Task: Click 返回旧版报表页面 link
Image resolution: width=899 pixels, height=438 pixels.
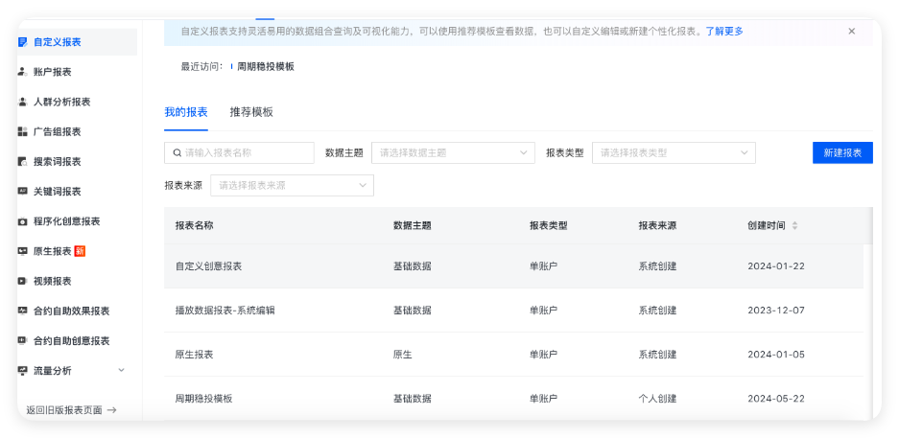Action: [71, 410]
